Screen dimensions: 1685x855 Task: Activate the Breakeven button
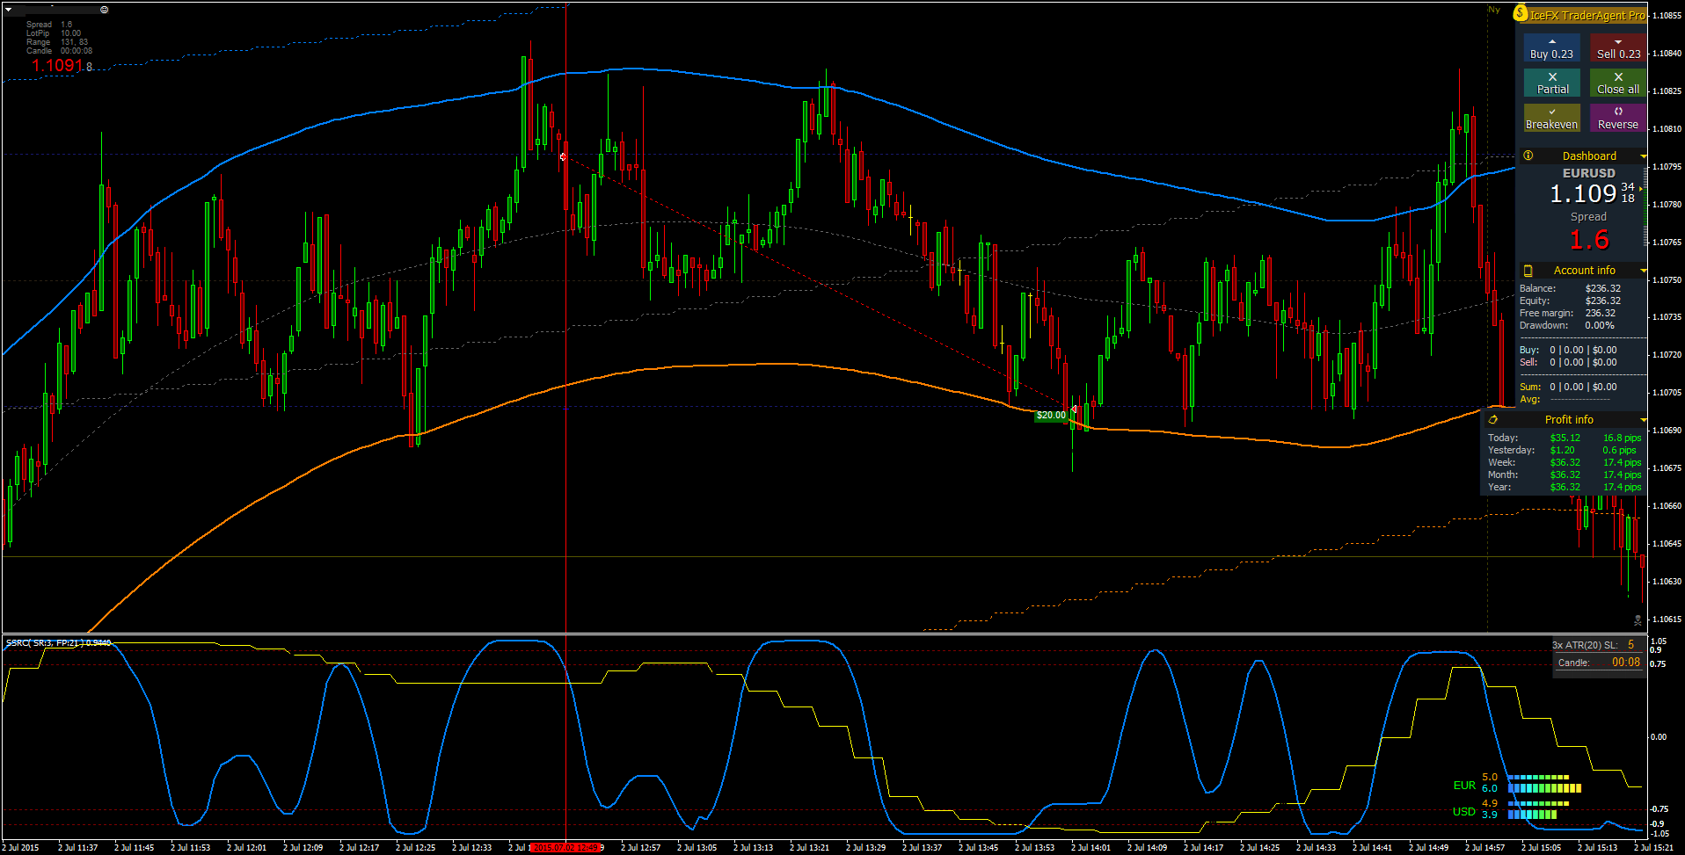pyautogui.click(x=1551, y=118)
